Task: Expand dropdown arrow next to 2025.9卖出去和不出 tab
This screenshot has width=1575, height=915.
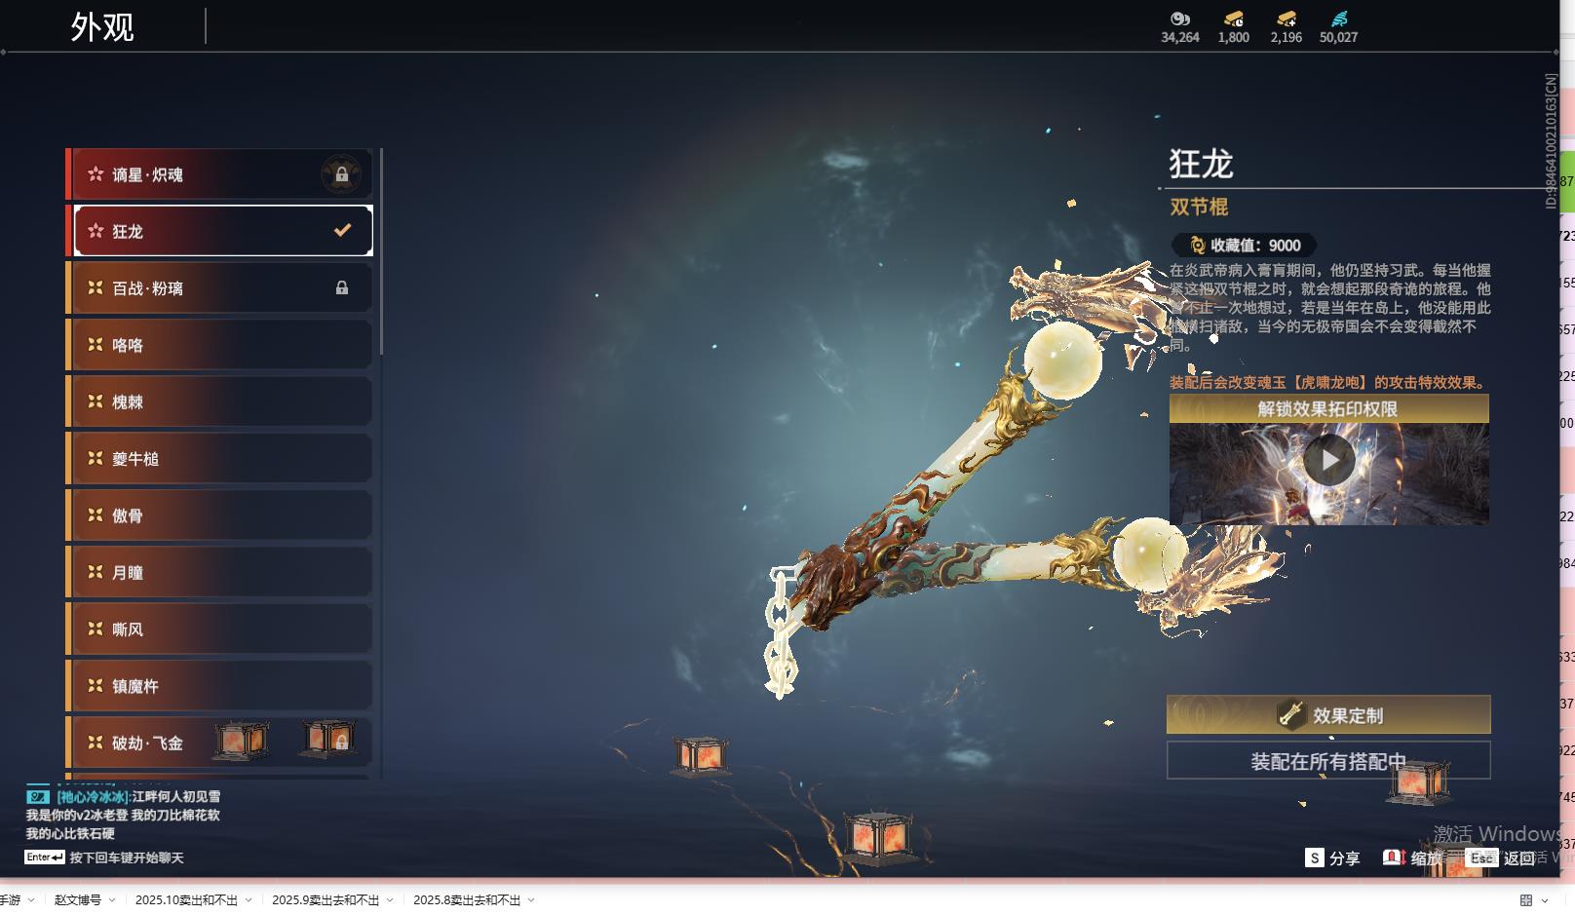Action: (x=390, y=900)
